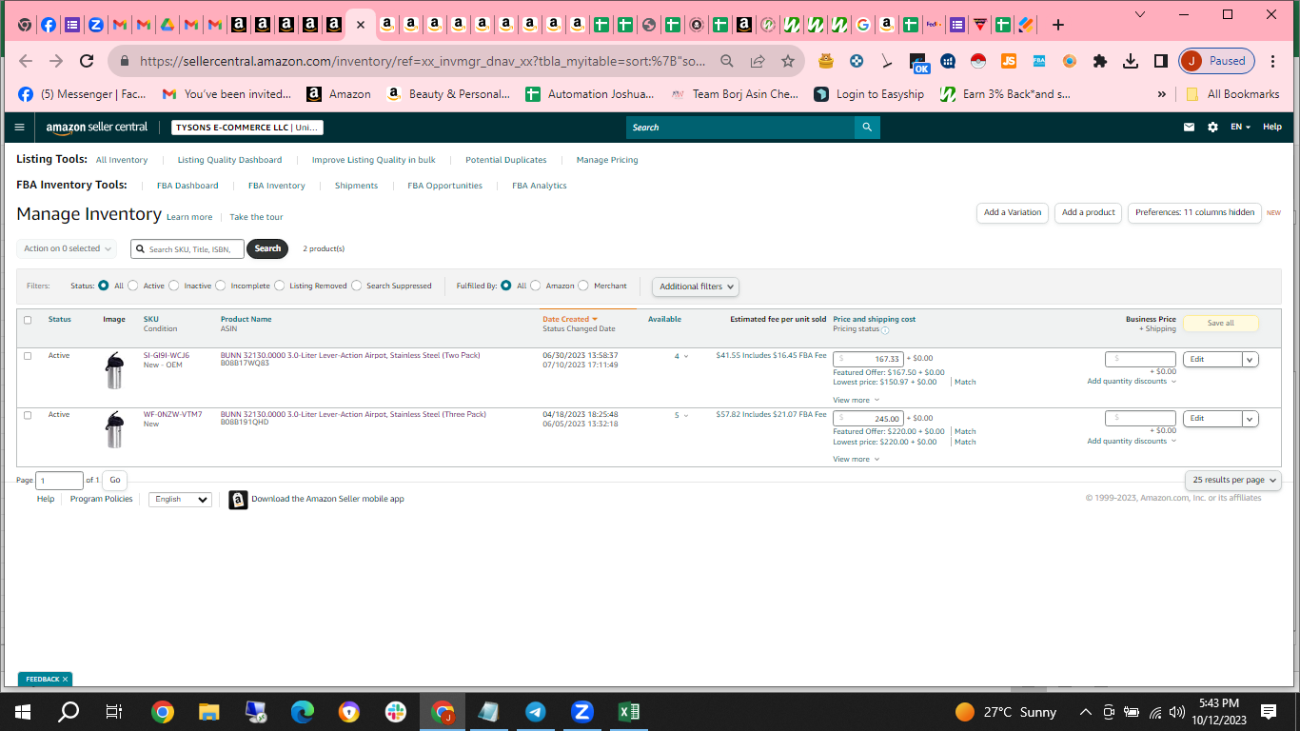Go to Manage Pricing
Screen dimensions: 1300x731
click(607, 160)
